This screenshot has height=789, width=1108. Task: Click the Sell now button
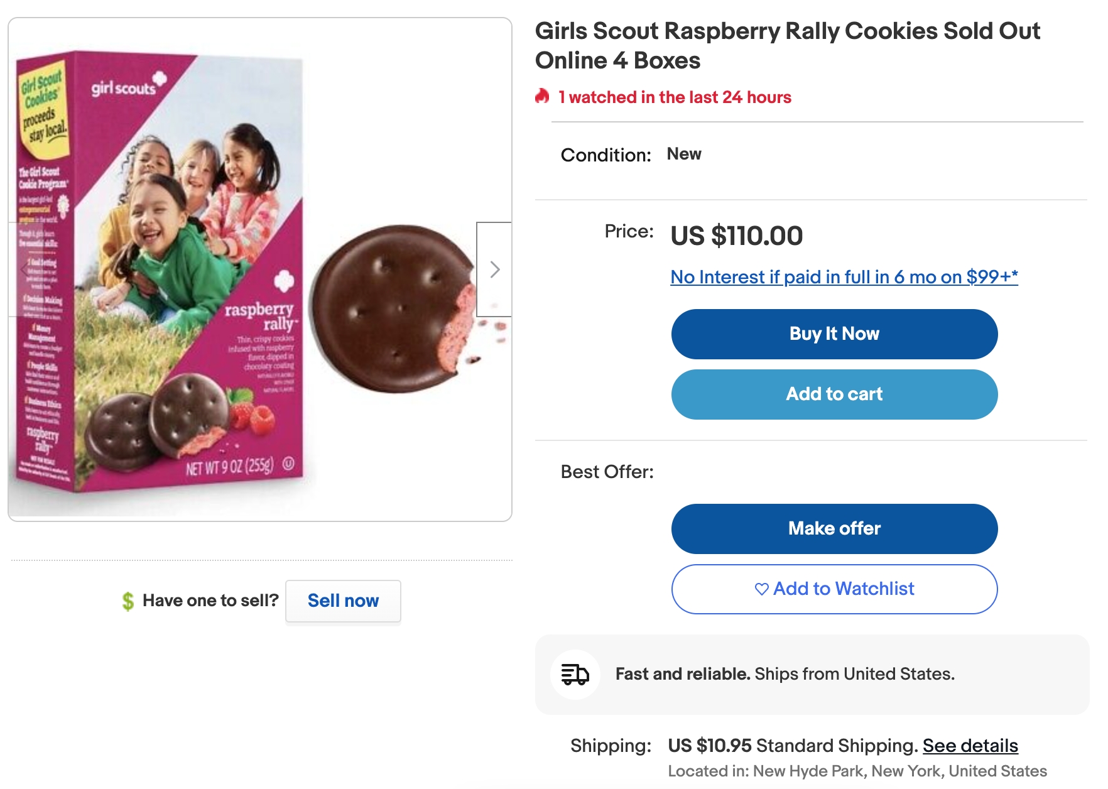[x=343, y=601]
